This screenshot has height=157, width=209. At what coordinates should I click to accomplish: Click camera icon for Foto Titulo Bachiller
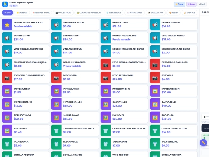155,64
